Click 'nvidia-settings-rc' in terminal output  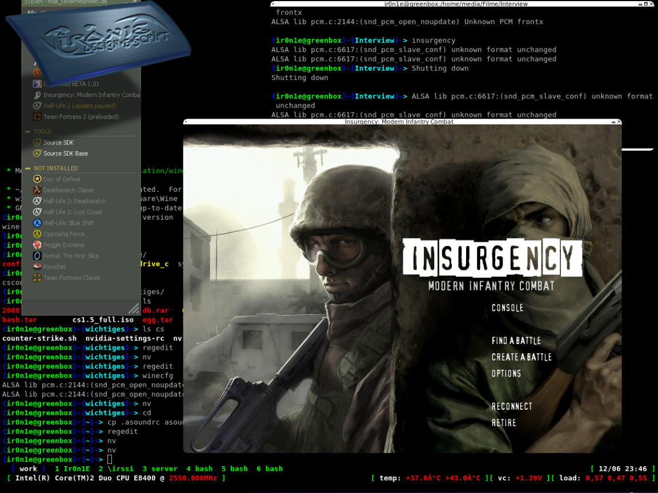(125, 338)
